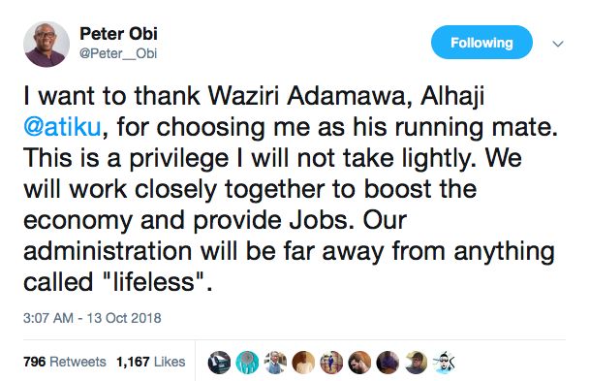Click the first liker avatar in the row
The image size is (590, 381).
219,363
